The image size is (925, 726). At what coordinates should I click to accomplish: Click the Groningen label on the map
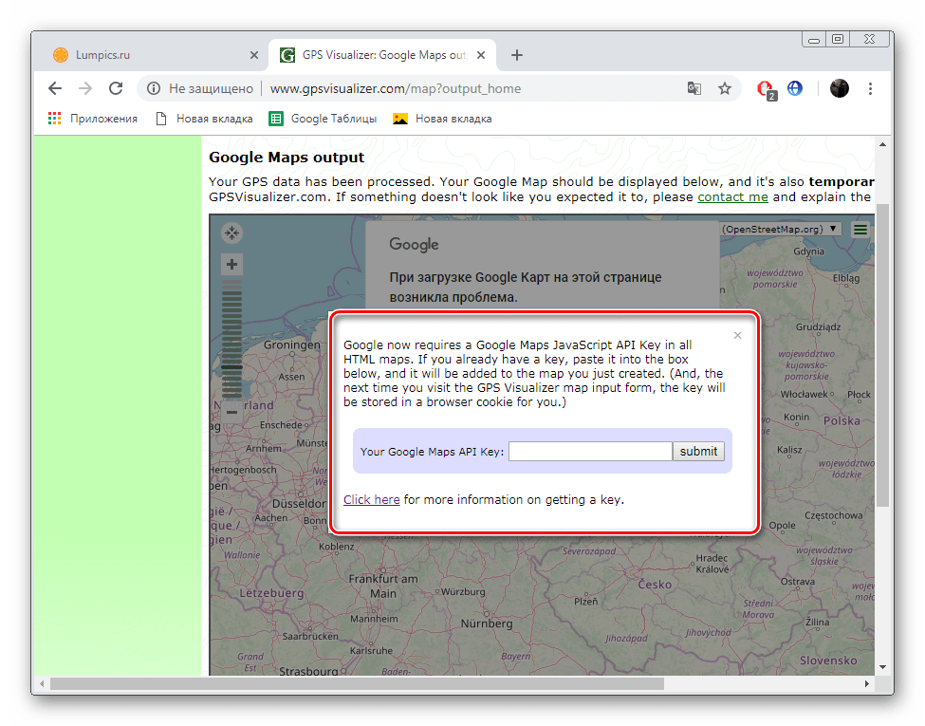tap(292, 344)
